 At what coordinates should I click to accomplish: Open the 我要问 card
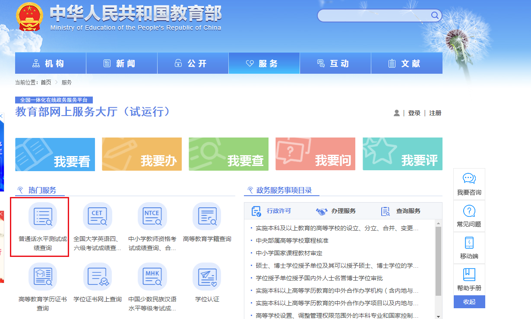[x=315, y=154]
